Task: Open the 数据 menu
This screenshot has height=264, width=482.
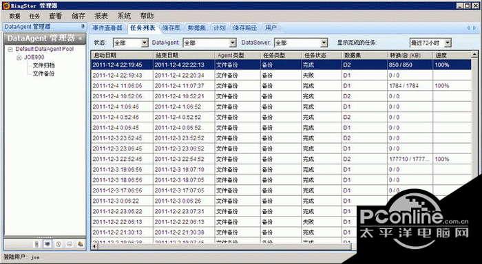Action: pyautogui.click(x=14, y=16)
